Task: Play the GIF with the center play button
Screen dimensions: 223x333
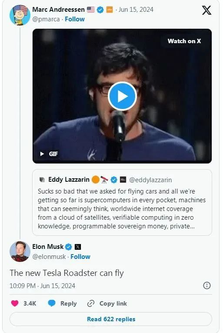Action: [x=122, y=96]
